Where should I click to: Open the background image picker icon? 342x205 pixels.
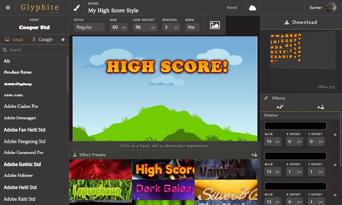(x=215, y=25)
